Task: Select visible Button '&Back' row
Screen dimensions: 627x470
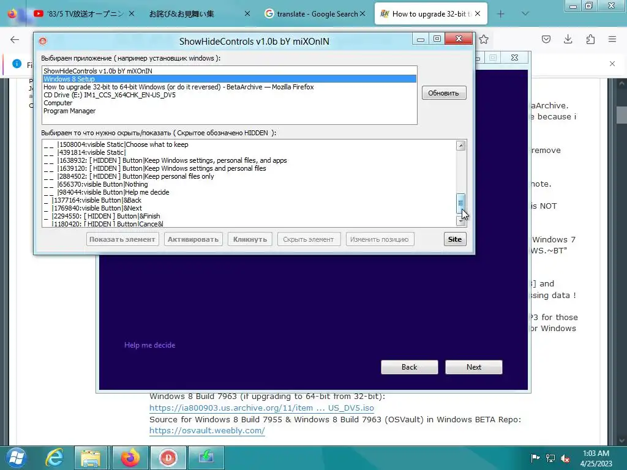Action: click(249, 200)
